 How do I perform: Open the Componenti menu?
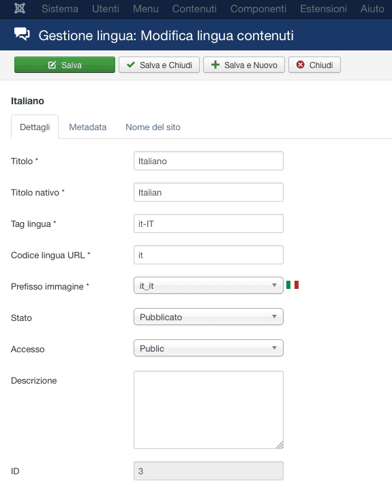coord(258,9)
